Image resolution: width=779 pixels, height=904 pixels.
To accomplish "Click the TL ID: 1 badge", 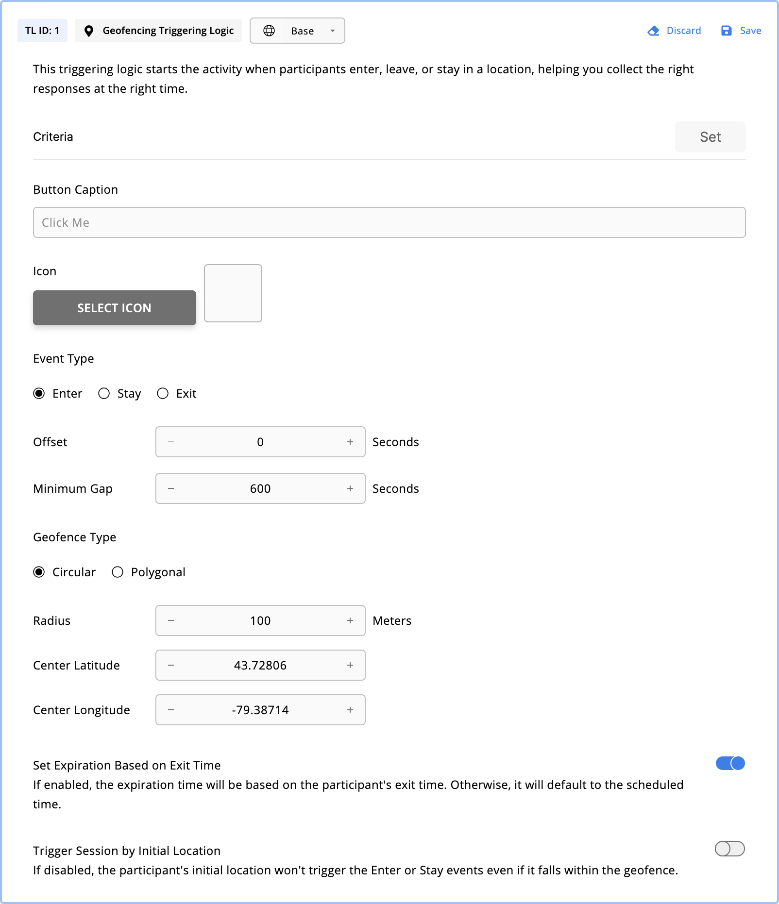I will tap(42, 30).
